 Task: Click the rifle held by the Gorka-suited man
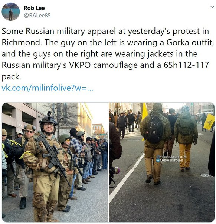pos(52,155)
